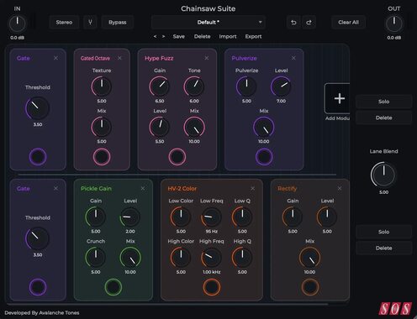Click the Pickle Gain Mix knob

pos(130,258)
